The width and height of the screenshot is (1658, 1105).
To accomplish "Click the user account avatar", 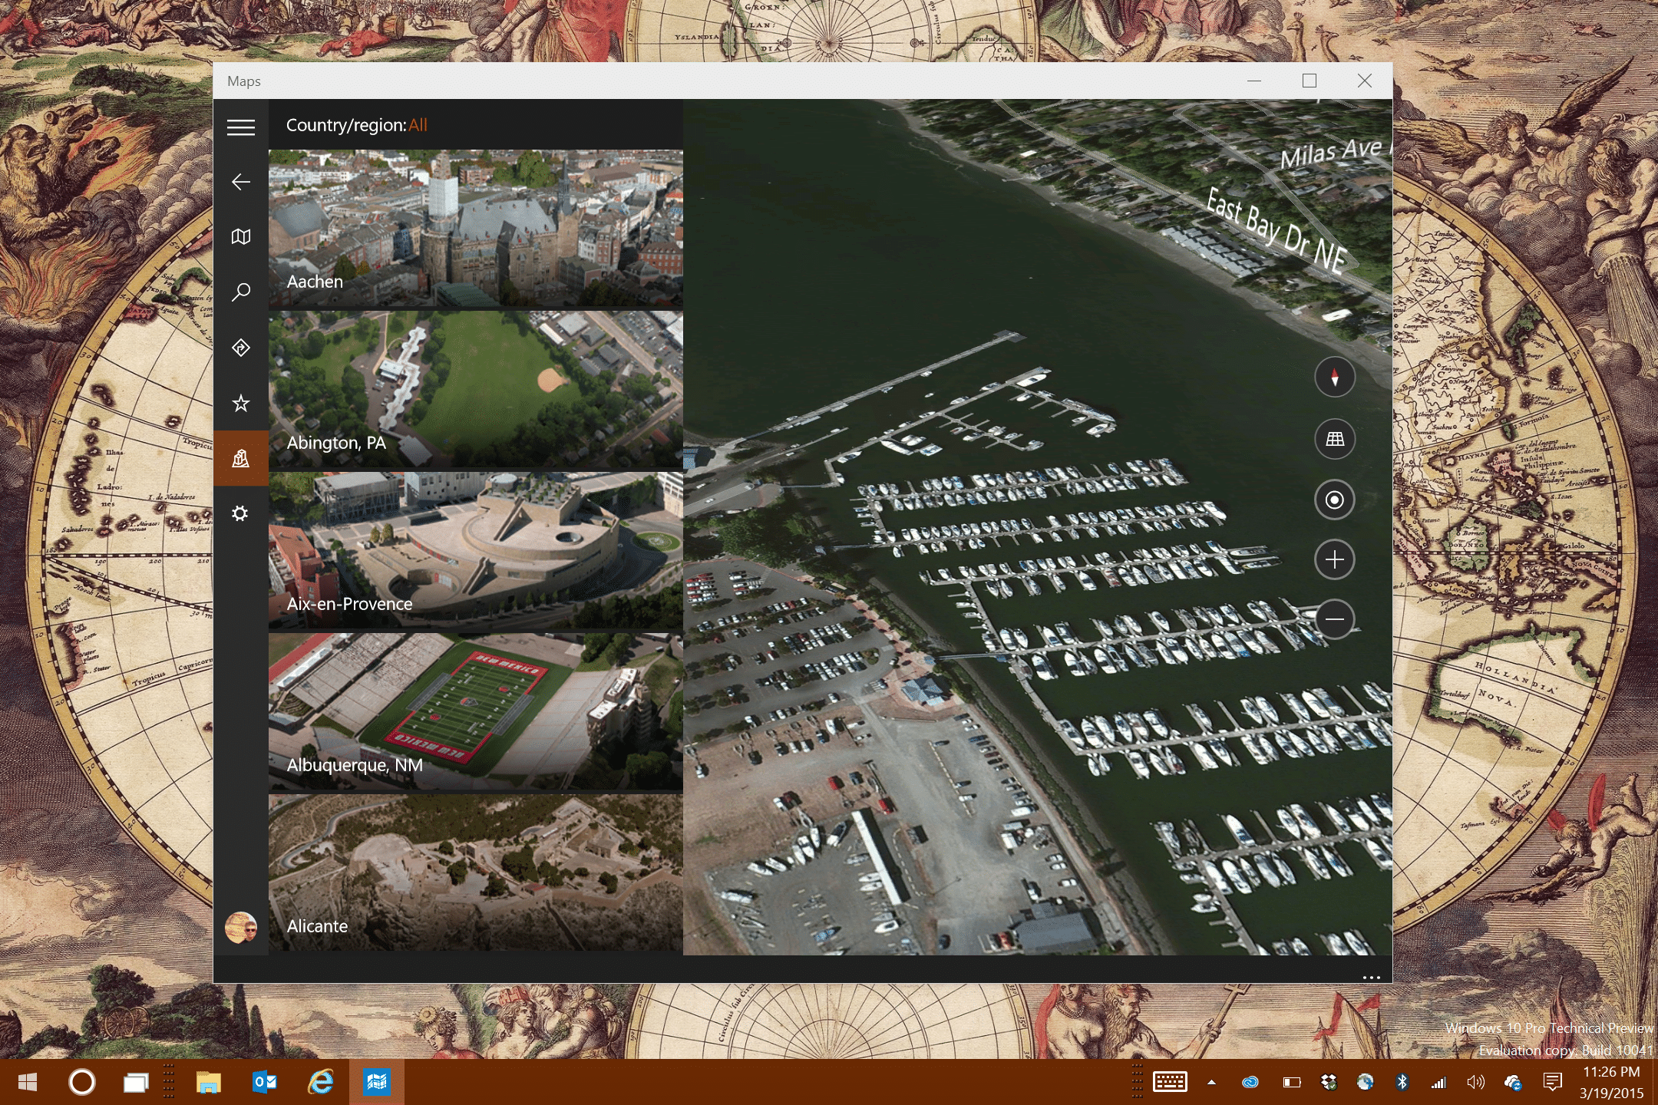I will pyautogui.click(x=241, y=927).
